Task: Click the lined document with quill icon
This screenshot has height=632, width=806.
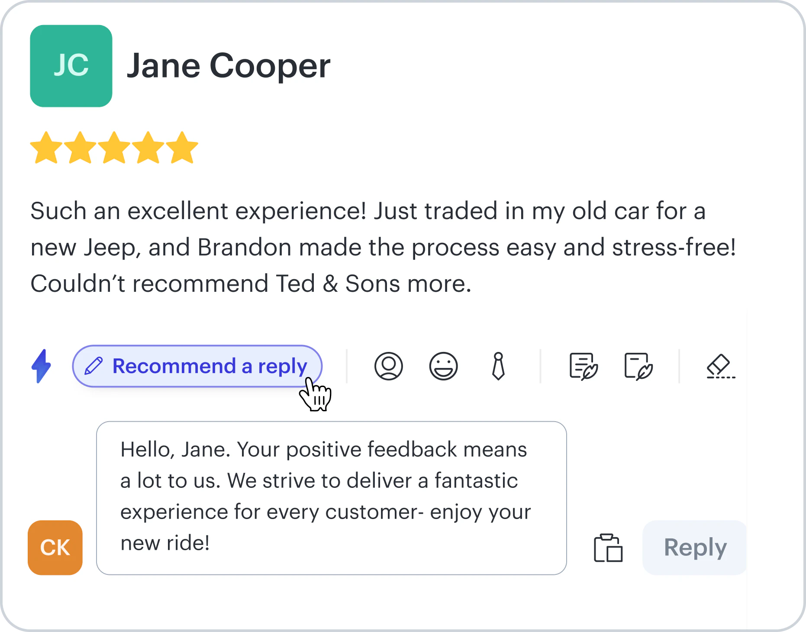Action: (583, 366)
